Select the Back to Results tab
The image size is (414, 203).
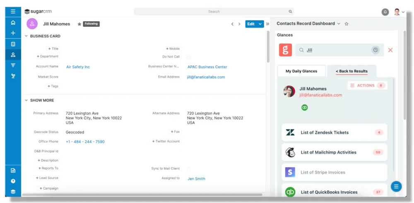[x=351, y=71]
